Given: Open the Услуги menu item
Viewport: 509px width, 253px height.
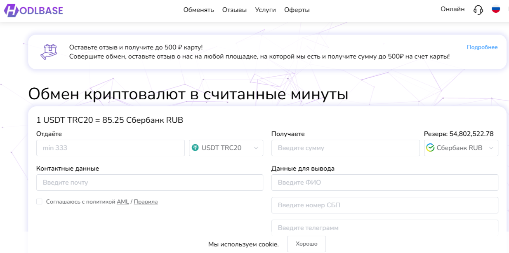Looking at the screenshot, I should [x=265, y=10].
